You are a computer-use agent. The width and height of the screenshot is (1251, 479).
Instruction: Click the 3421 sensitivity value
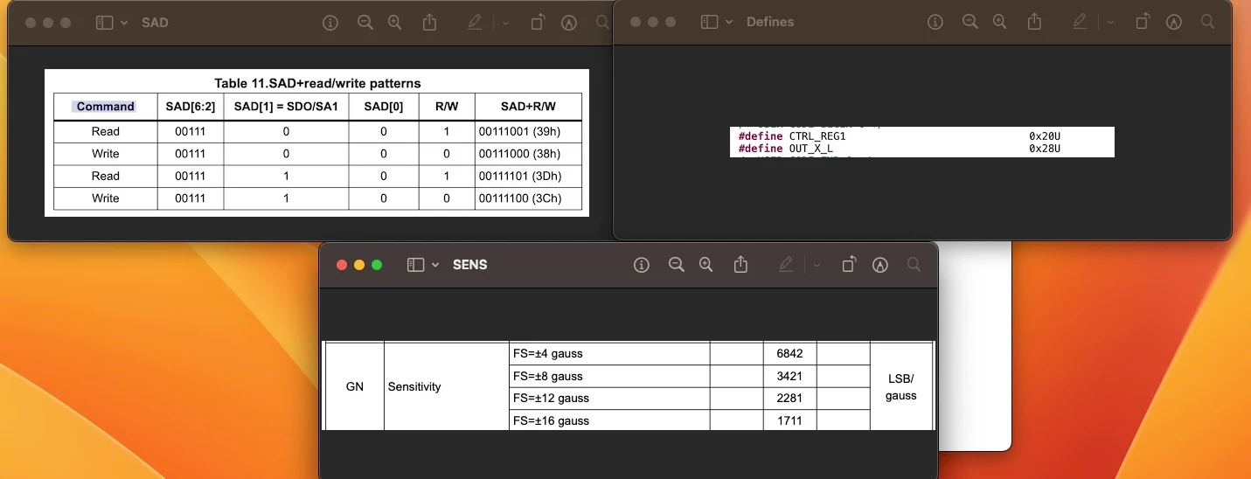click(x=789, y=376)
